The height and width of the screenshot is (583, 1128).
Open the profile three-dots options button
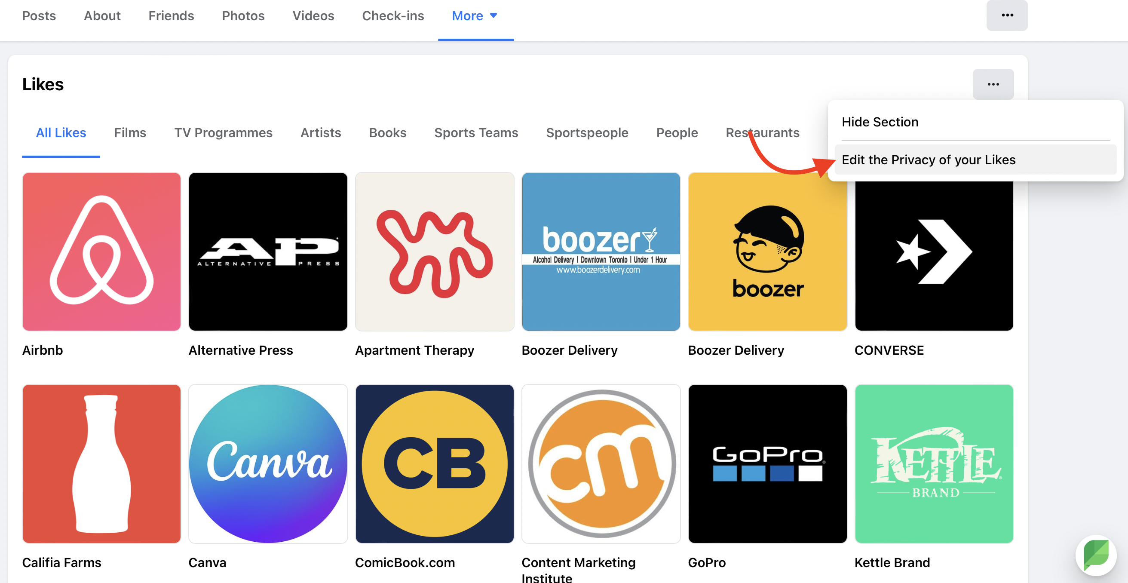(1007, 15)
